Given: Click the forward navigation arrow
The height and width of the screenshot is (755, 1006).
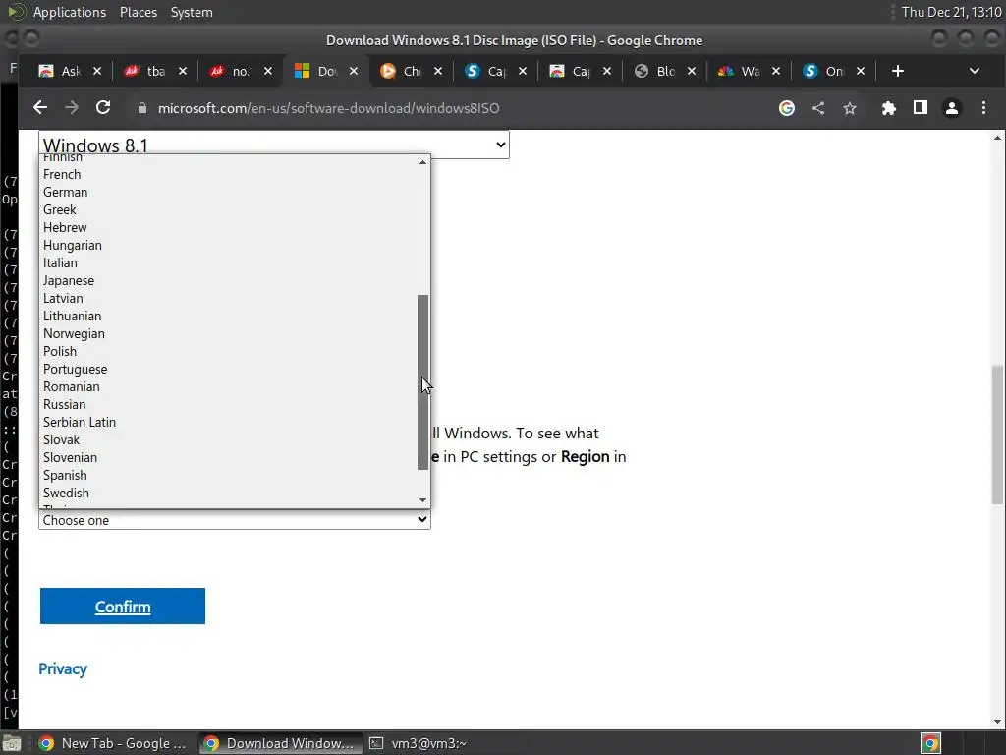Looking at the screenshot, I should coord(71,108).
